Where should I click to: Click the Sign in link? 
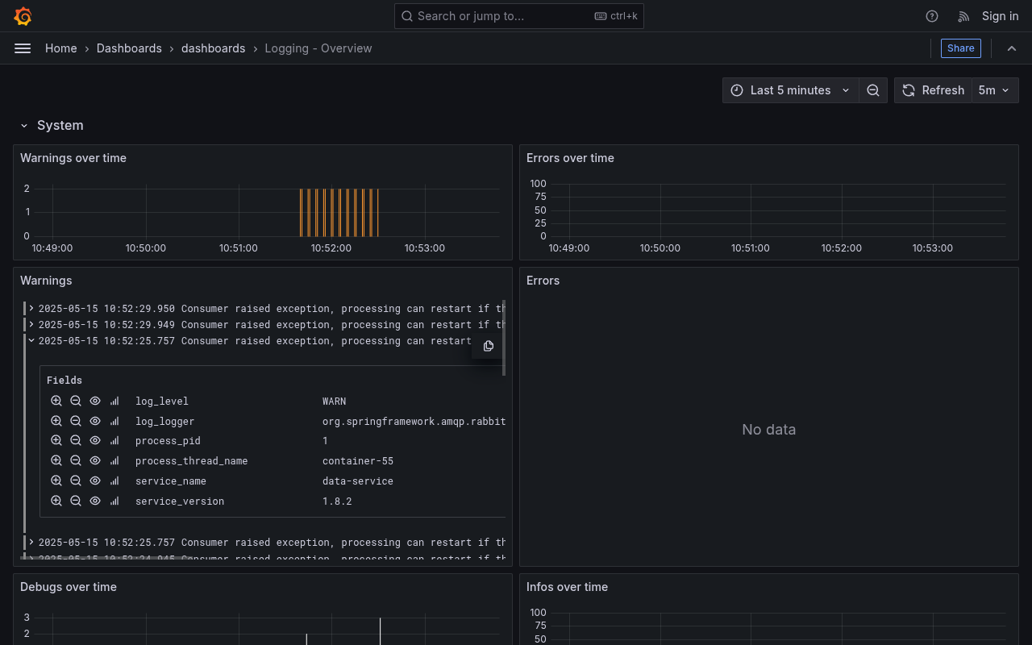pos(1000,16)
